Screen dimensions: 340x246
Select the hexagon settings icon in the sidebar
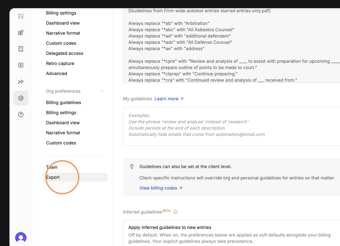(21, 98)
